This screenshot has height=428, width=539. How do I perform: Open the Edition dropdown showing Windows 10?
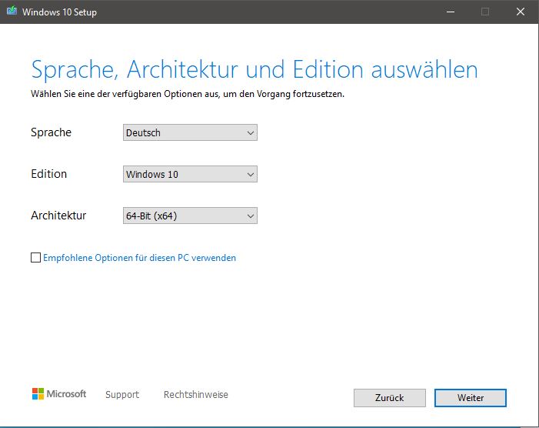coord(190,174)
